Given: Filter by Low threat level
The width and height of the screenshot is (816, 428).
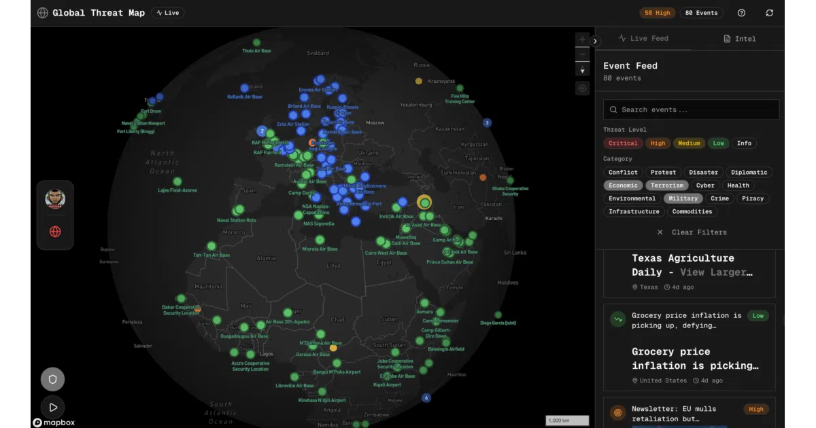Looking at the screenshot, I should coord(719,143).
